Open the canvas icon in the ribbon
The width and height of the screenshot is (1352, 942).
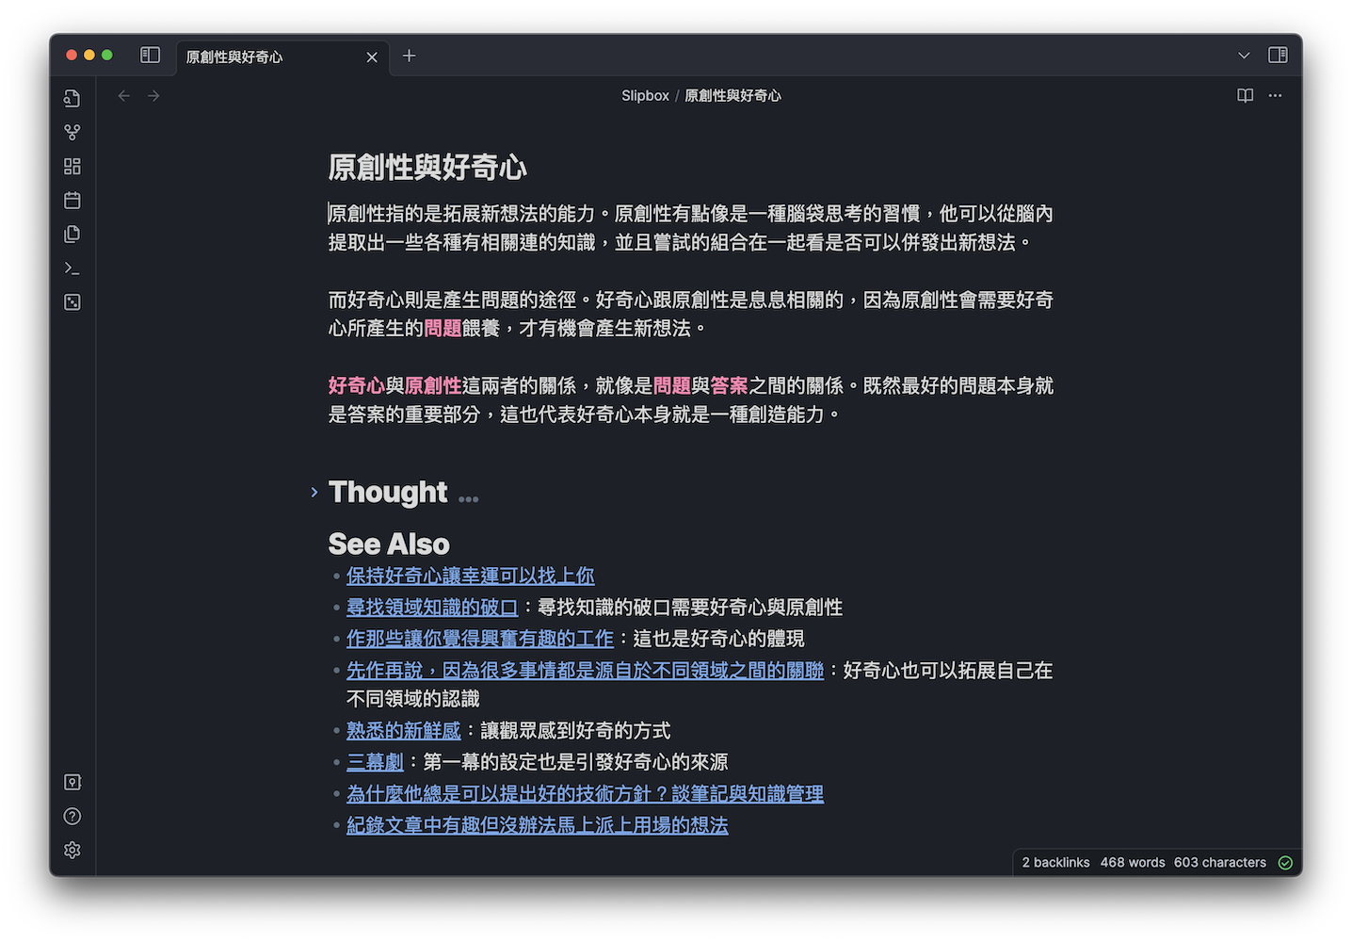[x=72, y=166]
